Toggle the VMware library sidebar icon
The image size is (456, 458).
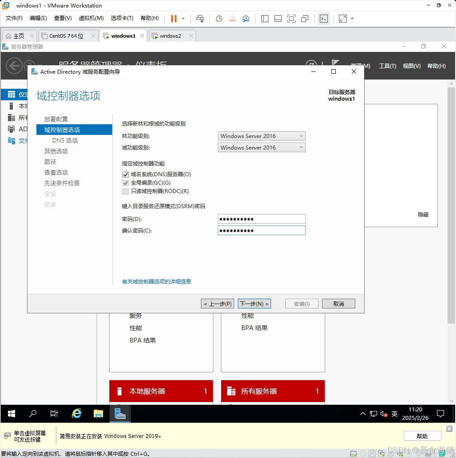point(265,19)
